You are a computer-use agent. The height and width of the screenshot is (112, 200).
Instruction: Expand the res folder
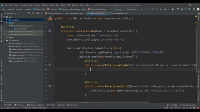tap(7, 37)
